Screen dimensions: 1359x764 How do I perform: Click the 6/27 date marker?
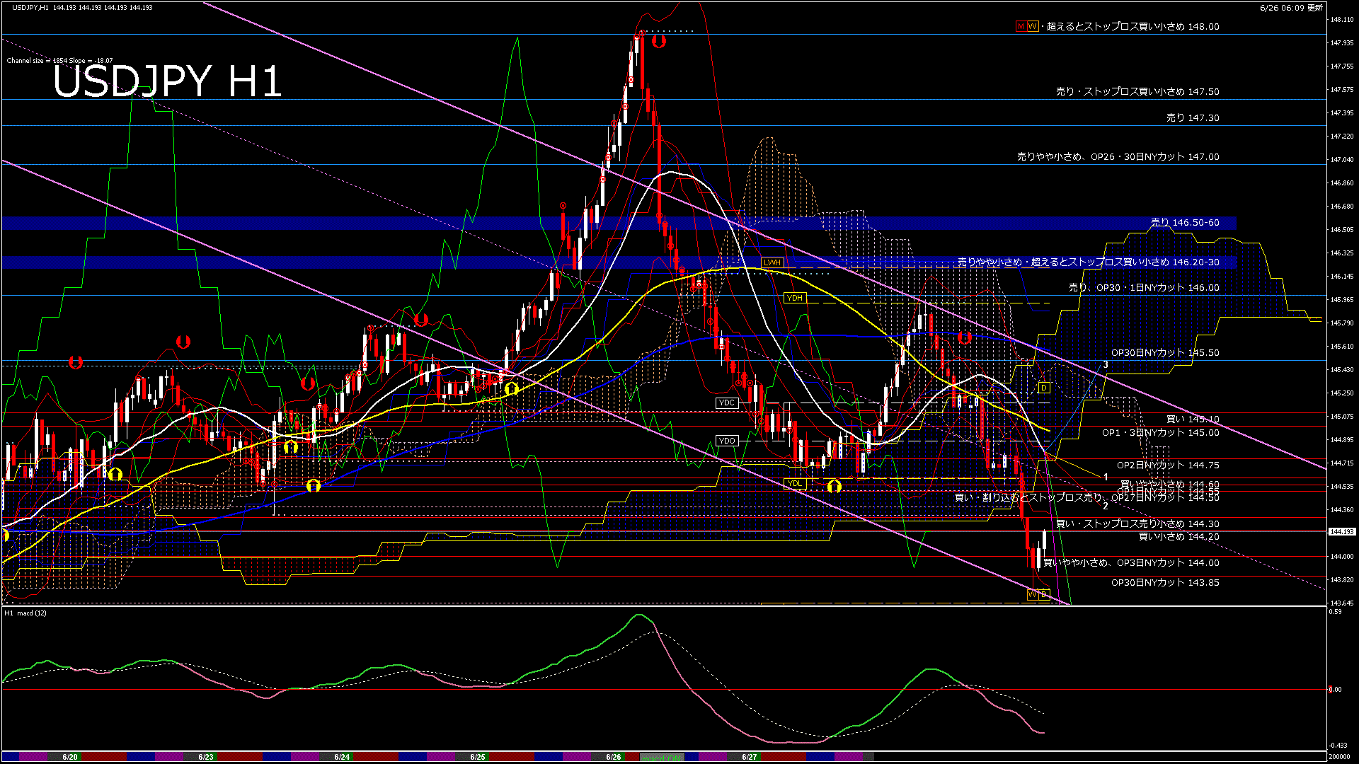[750, 757]
